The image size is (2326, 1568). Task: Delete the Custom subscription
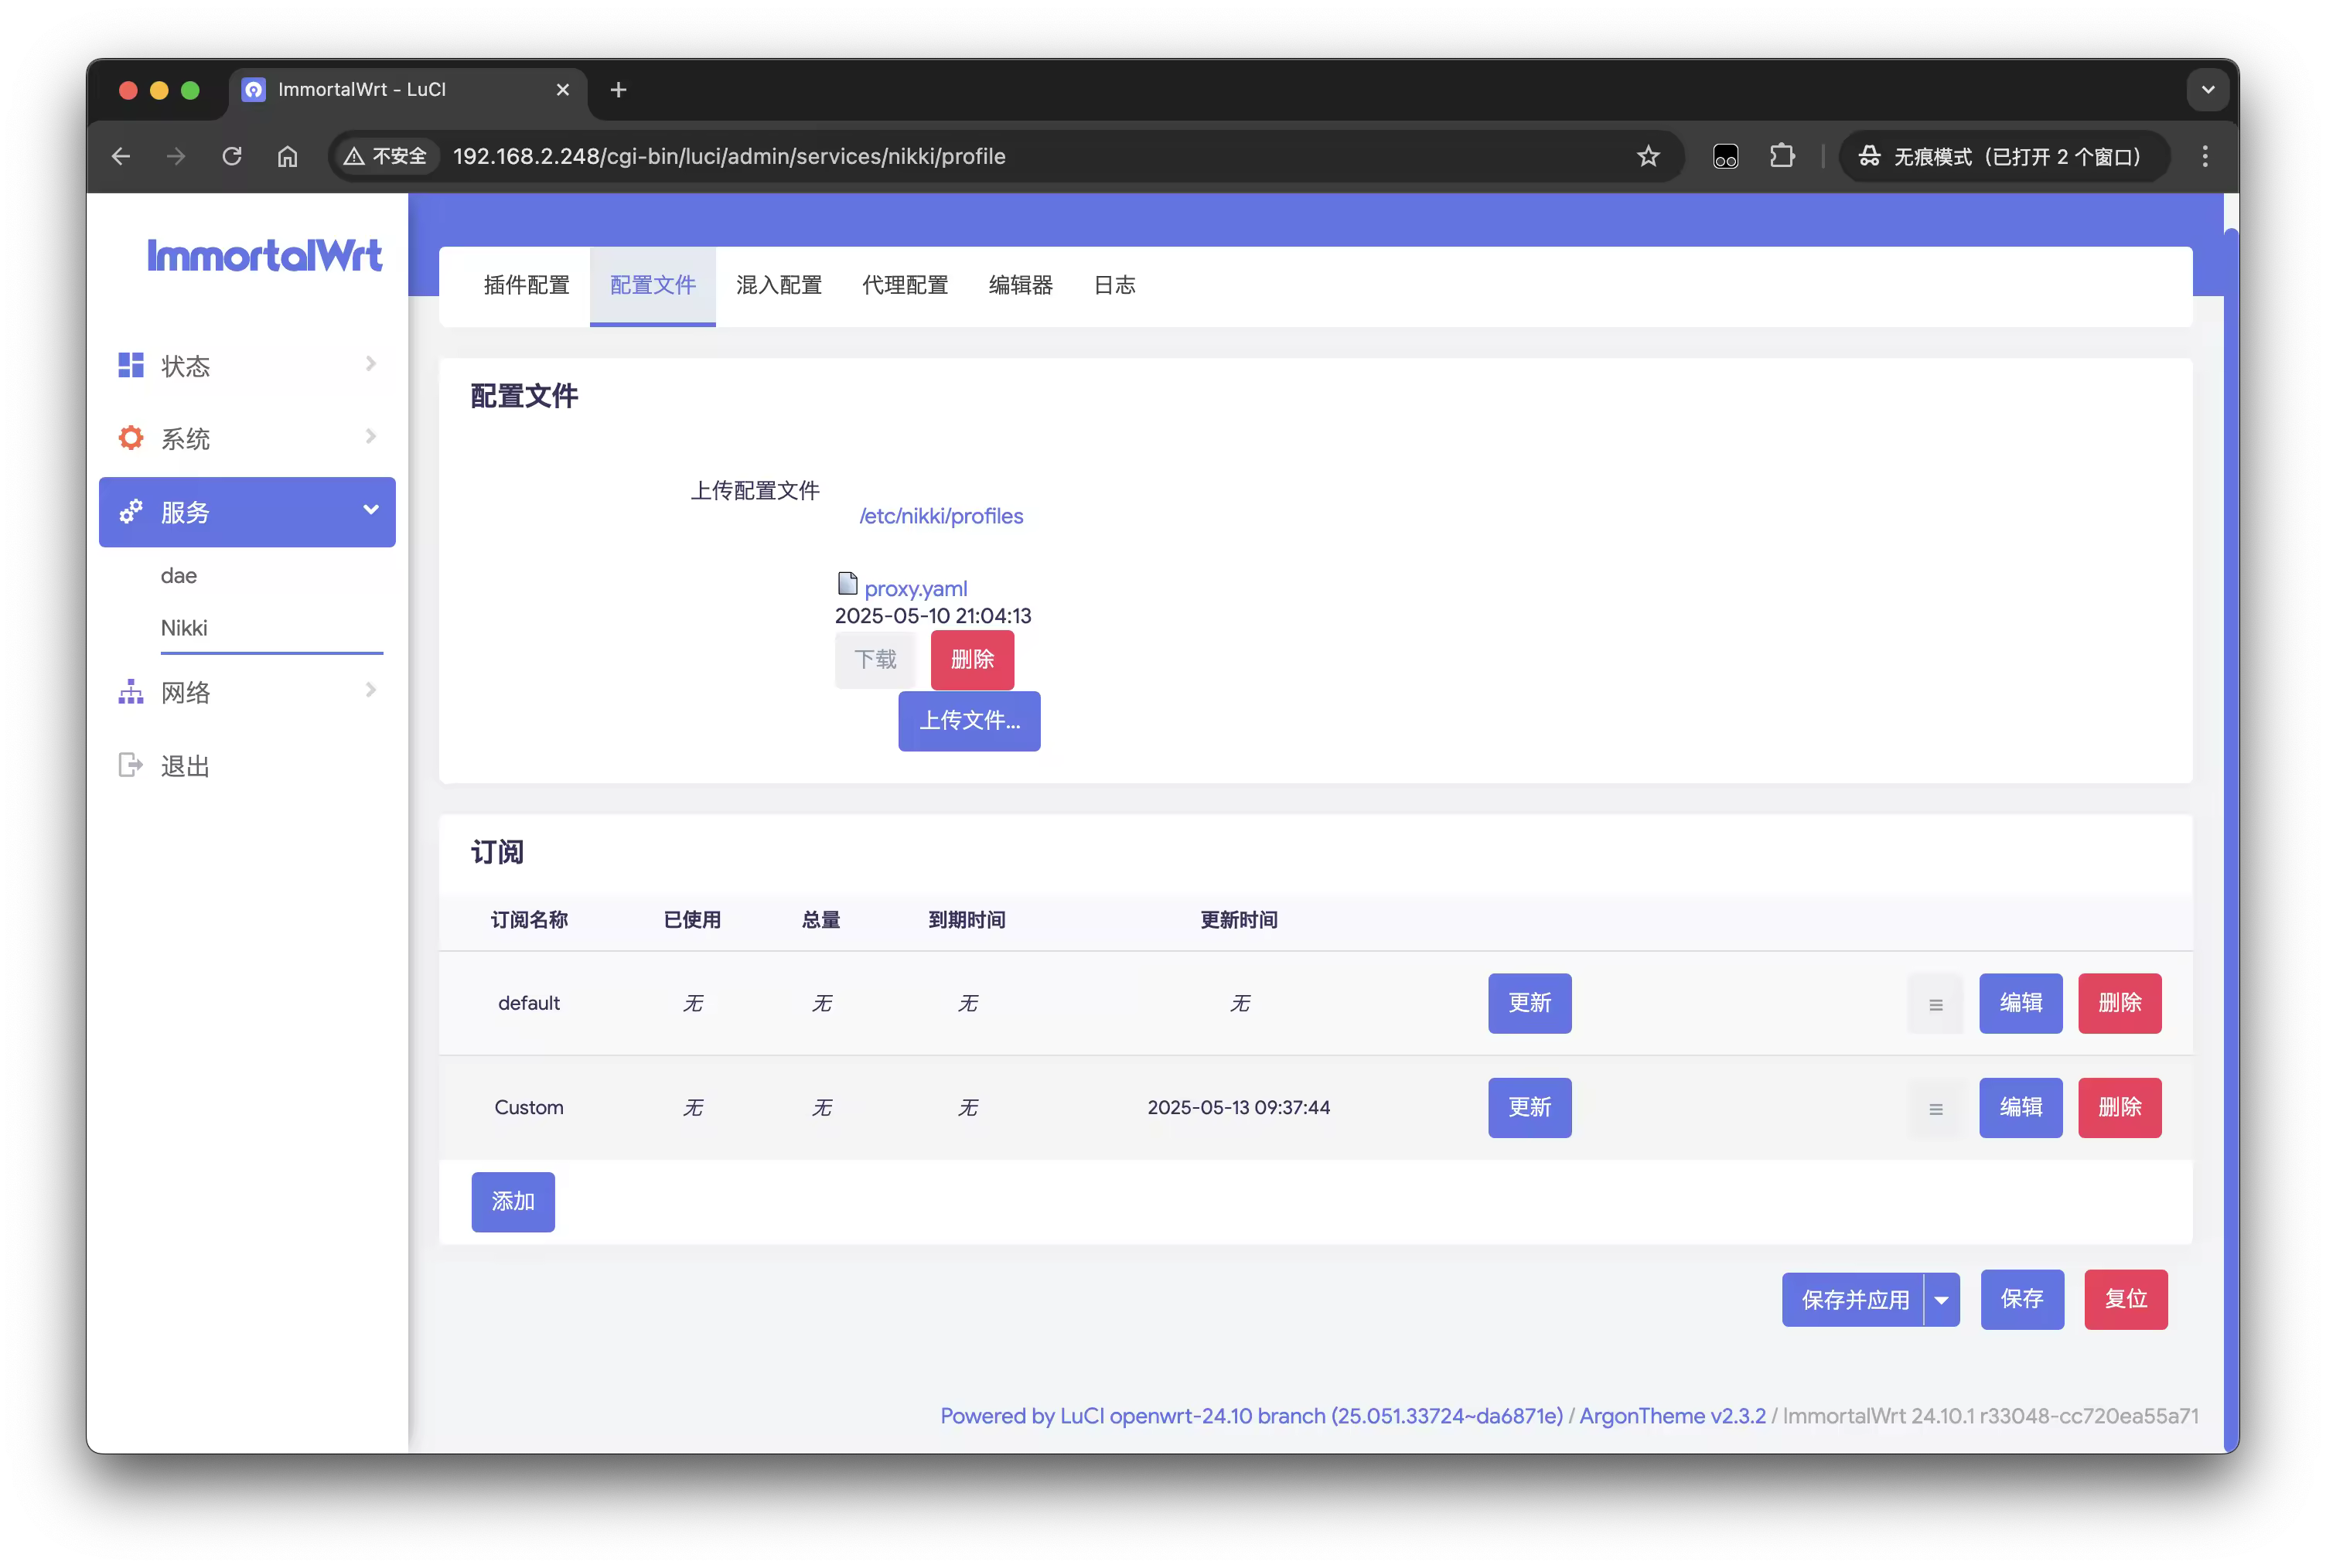(2119, 1107)
